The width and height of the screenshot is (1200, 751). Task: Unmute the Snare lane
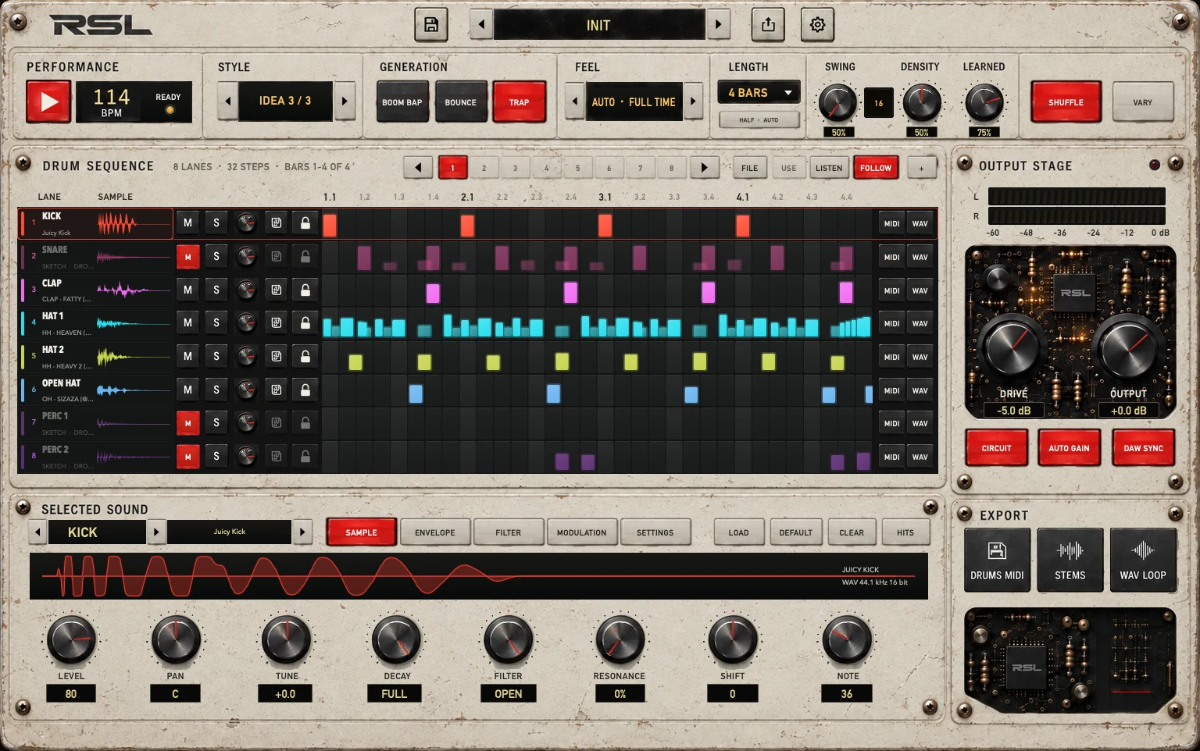187,257
